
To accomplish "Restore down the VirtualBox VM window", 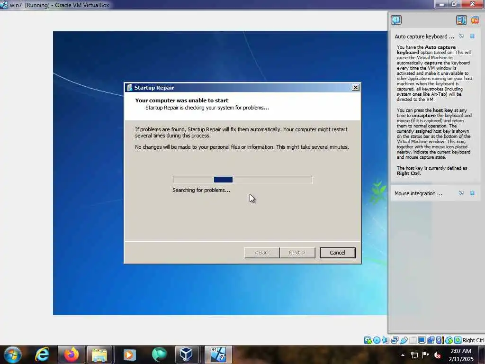I will pos(454,4).
